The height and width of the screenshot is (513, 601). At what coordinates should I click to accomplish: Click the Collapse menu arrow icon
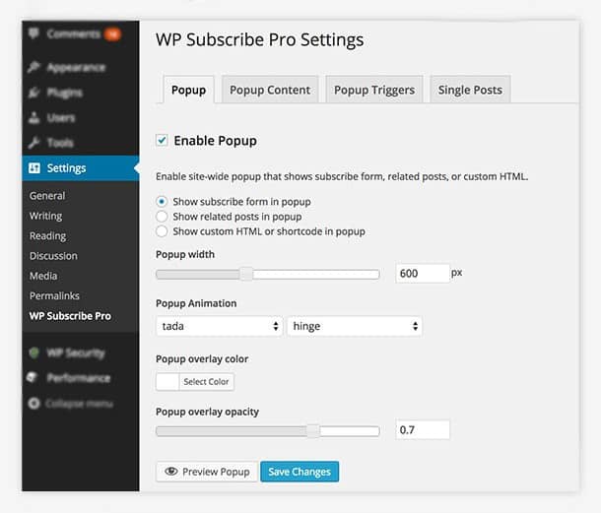click(x=34, y=403)
